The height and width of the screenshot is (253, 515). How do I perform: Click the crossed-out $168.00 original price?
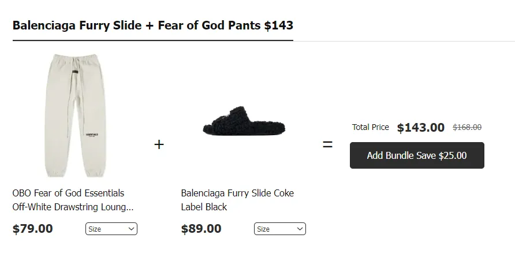(467, 128)
